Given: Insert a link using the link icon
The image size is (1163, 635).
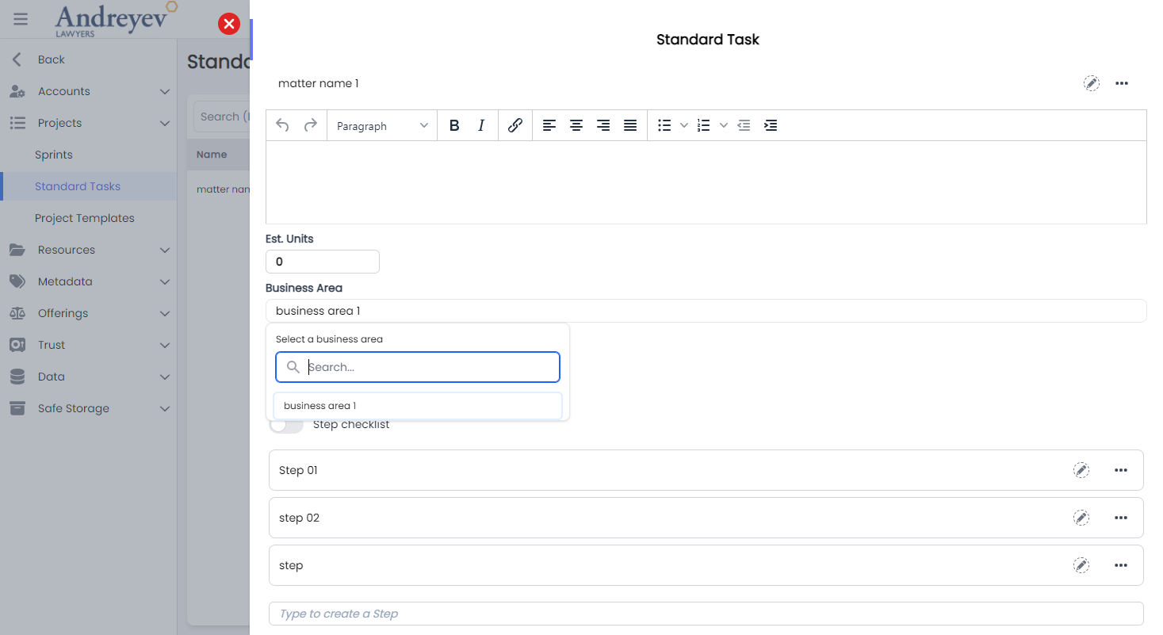Looking at the screenshot, I should coord(515,124).
